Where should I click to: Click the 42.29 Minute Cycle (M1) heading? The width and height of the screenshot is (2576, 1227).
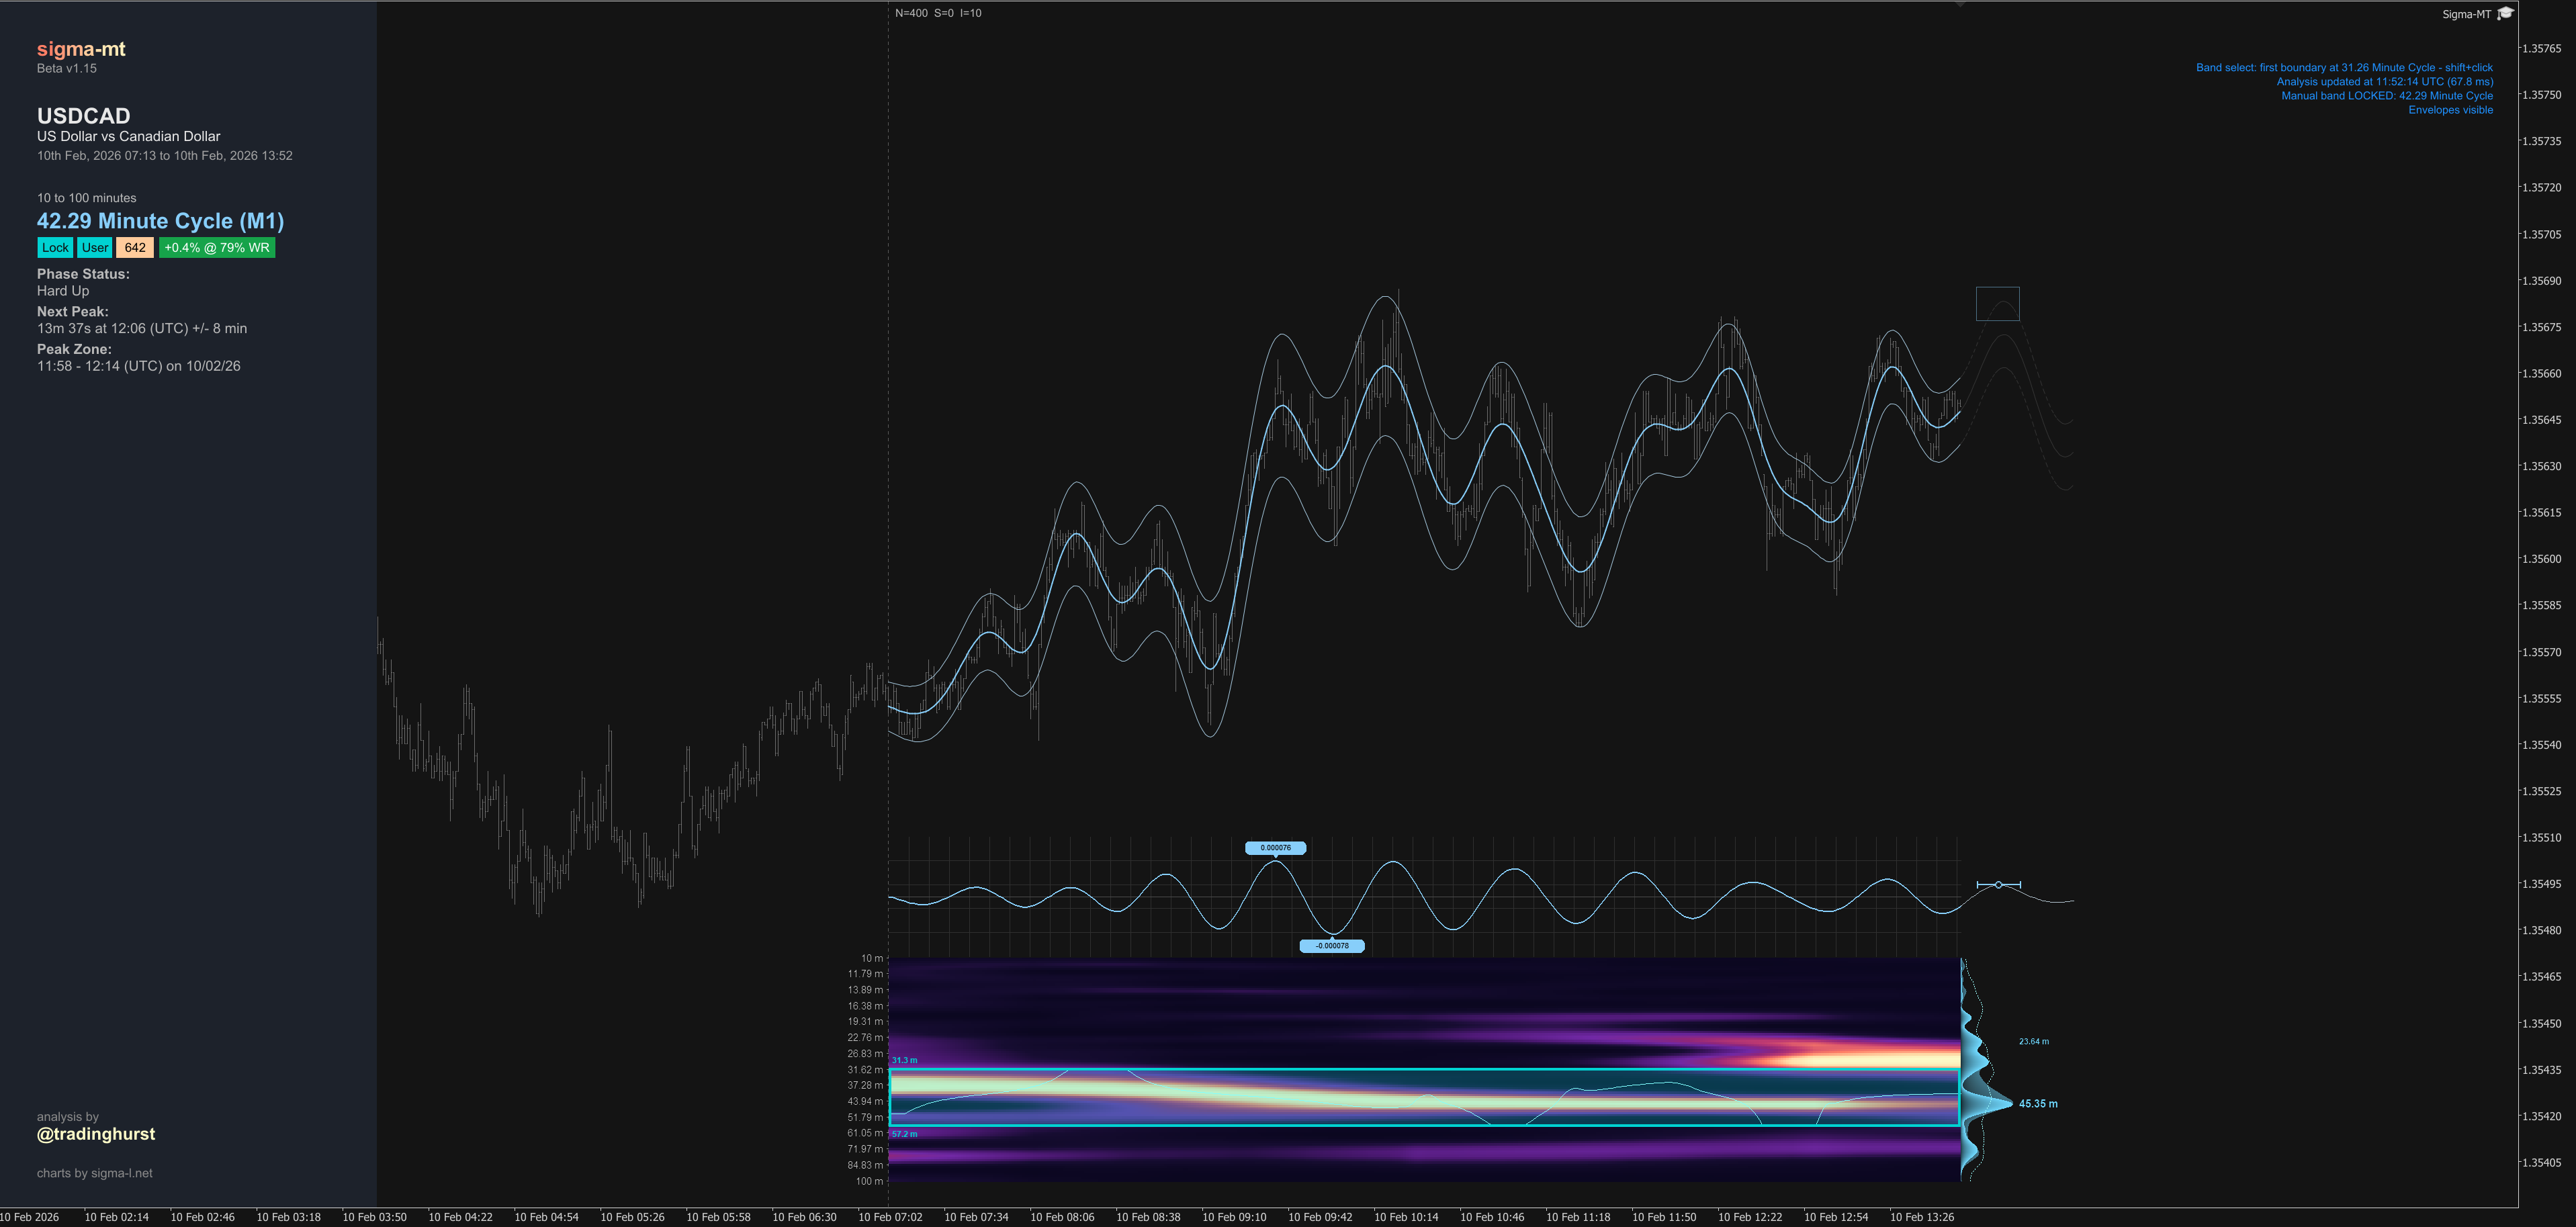pyautogui.click(x=160, y=221)
